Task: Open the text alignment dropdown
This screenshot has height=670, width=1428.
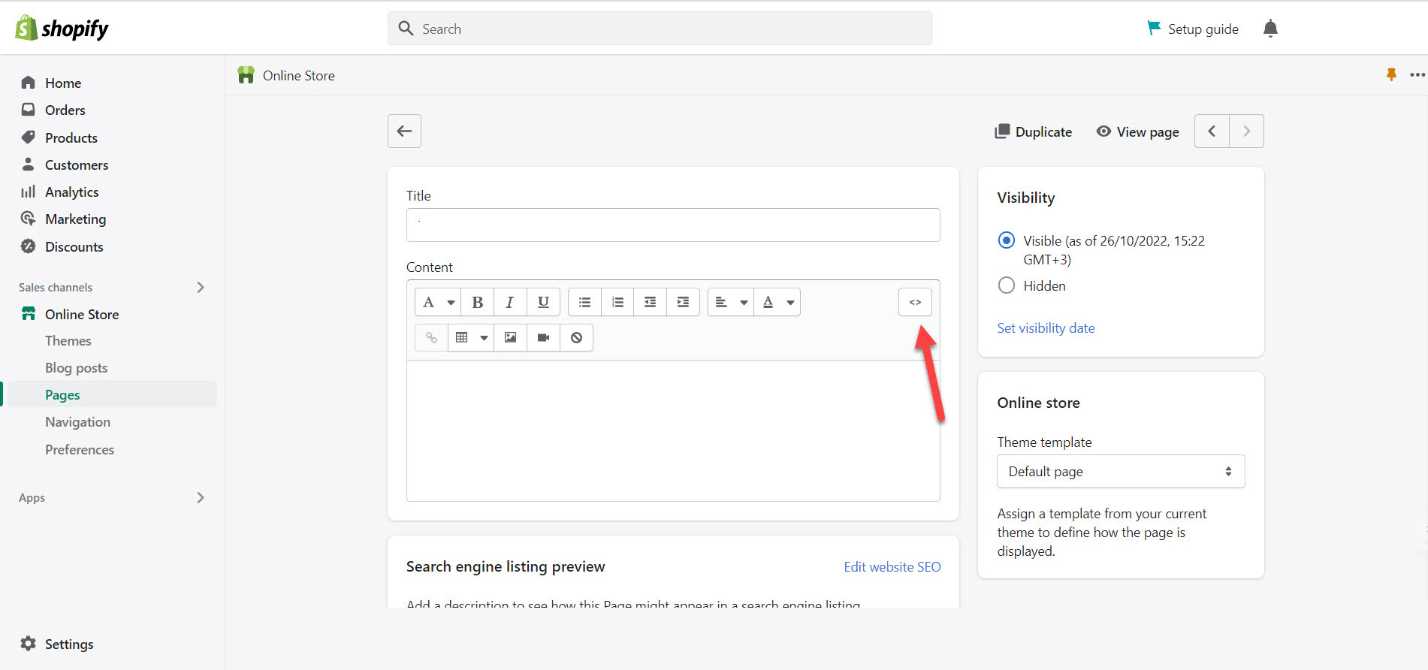Action: [731, 302]
